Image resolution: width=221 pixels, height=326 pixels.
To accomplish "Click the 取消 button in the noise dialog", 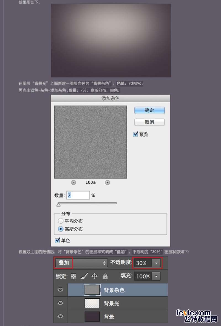I will [x=149, y=122].
